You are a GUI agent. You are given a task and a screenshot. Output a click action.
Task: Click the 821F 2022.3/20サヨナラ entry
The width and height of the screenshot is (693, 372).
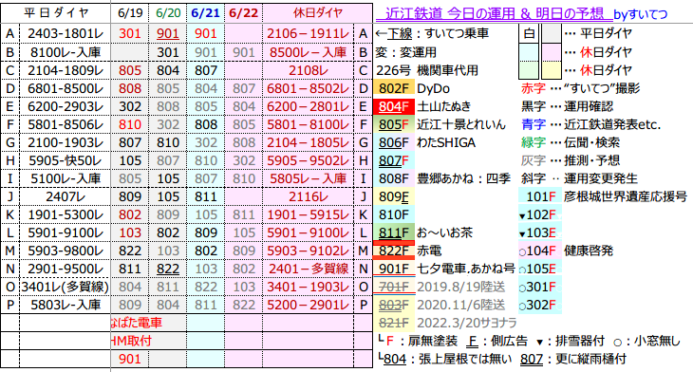445,323
